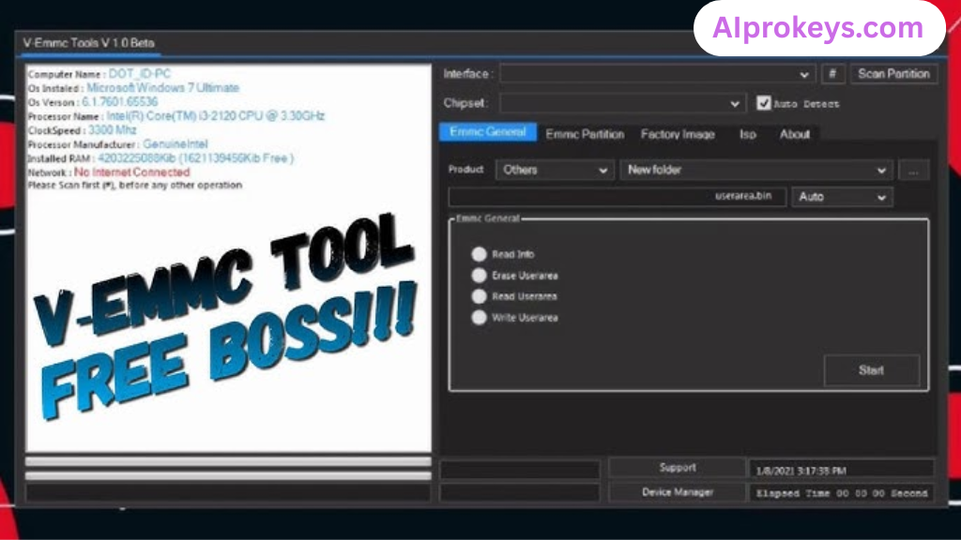Screen dimensions: 961x540
Task: Toggle the Auto Detect checkbox
Action: [763, 103]
